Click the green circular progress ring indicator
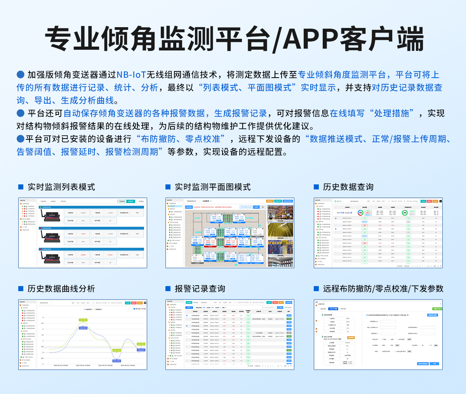466x394 pixels. pos(404,212)
